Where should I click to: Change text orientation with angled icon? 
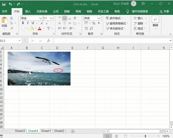coord(71,28)
